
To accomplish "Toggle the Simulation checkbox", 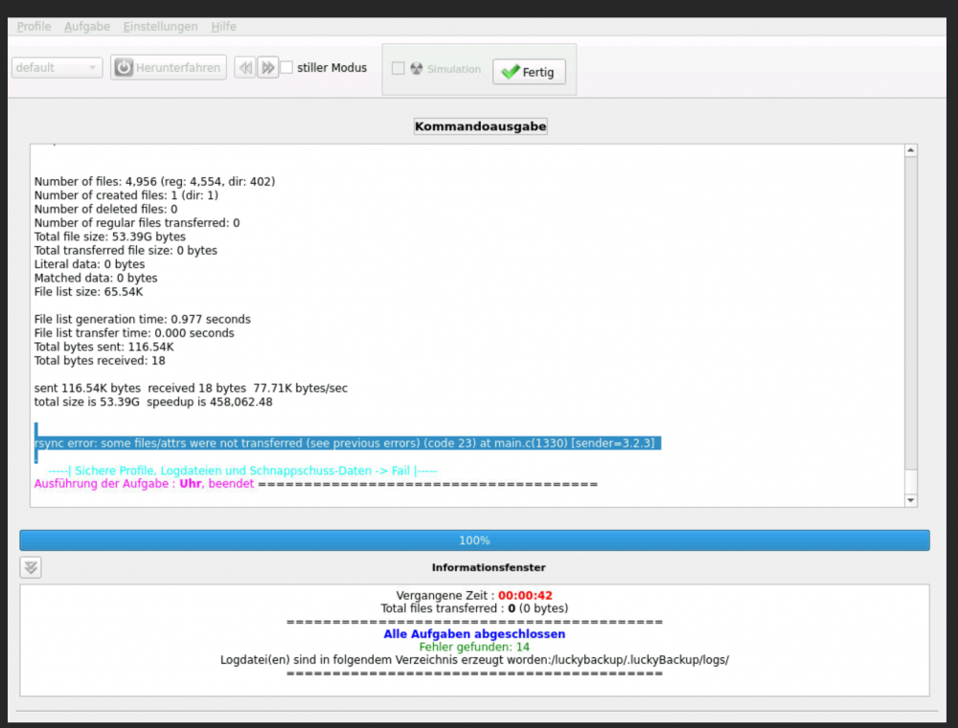I will [x=398, y=68].
